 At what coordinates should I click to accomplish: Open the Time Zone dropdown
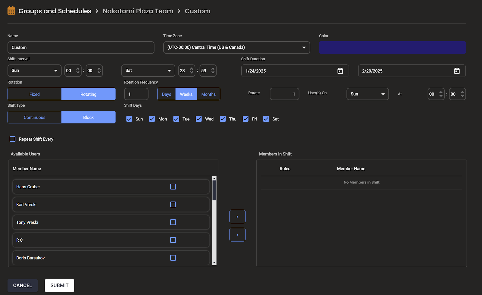[x=236, y=47]
